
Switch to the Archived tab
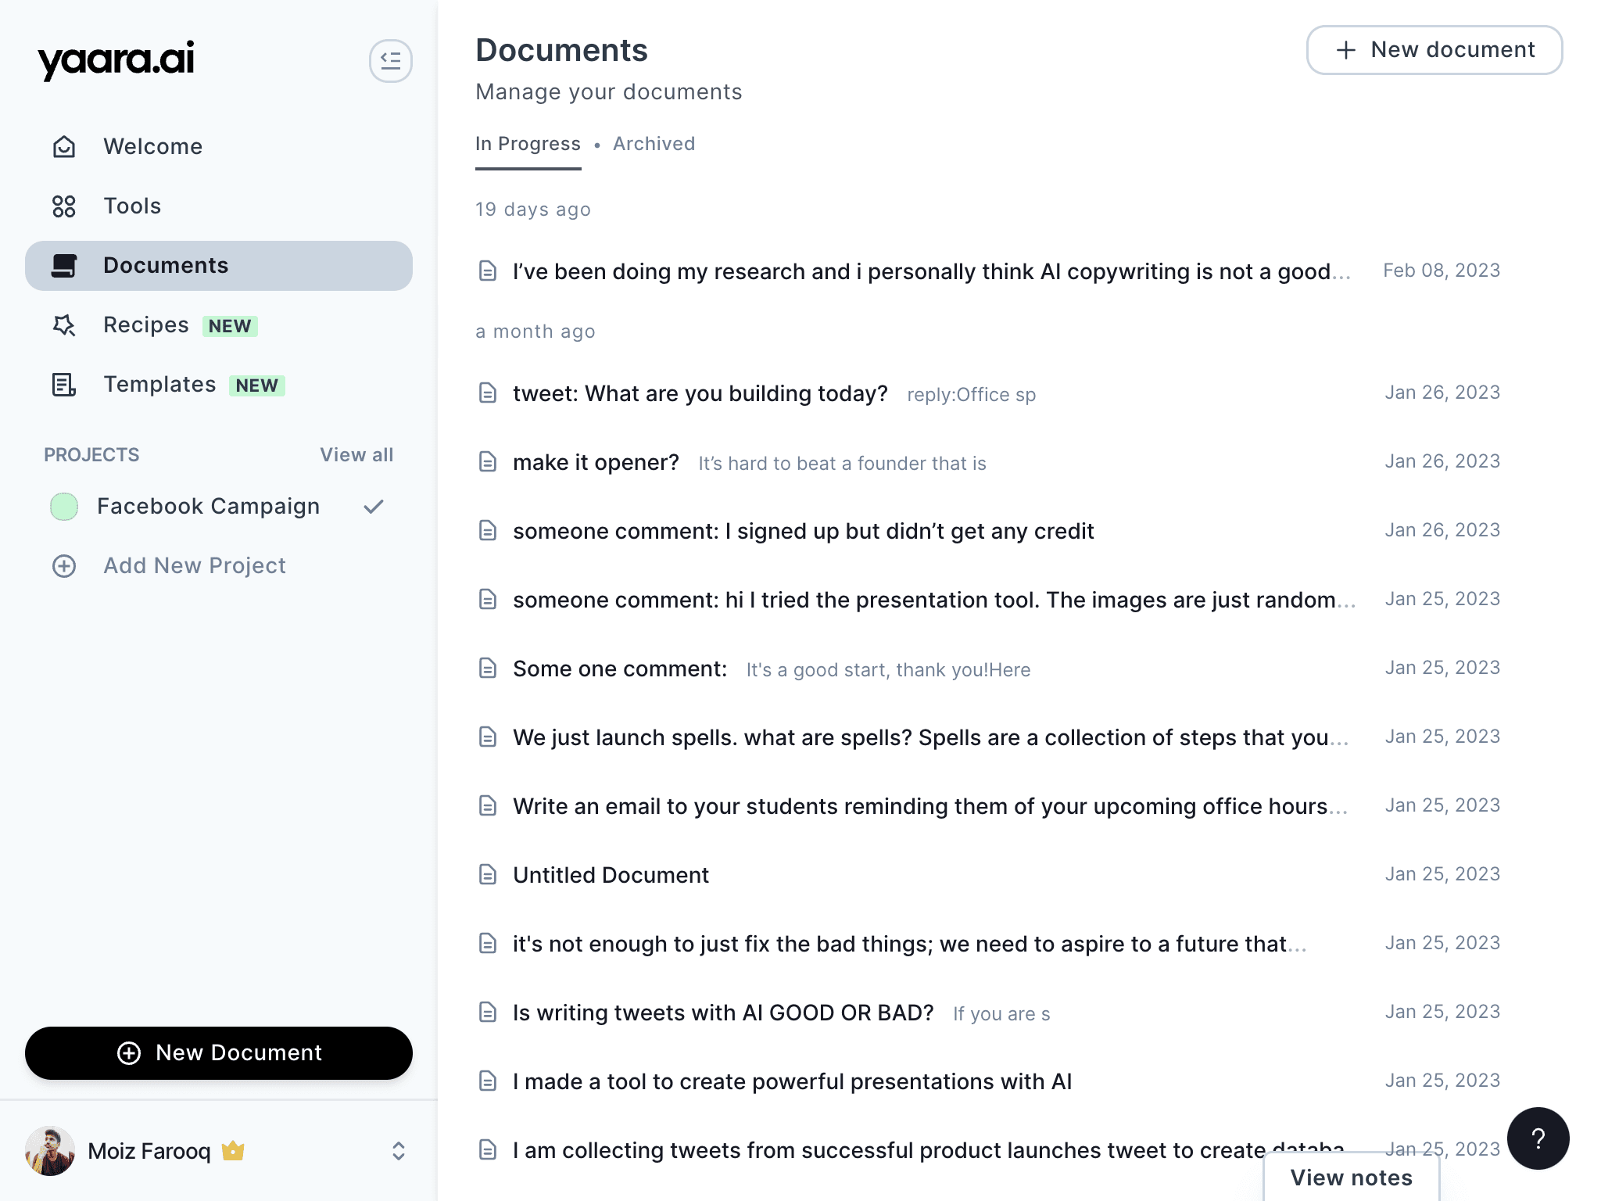tap(654, 142)
